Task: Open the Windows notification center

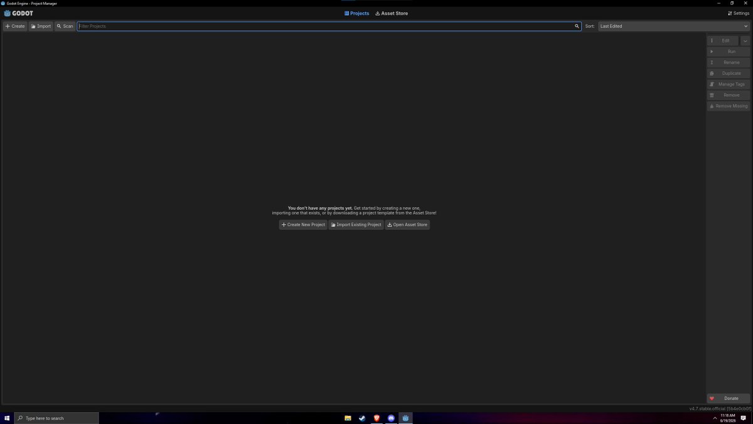Action: [x=743, y=418]
